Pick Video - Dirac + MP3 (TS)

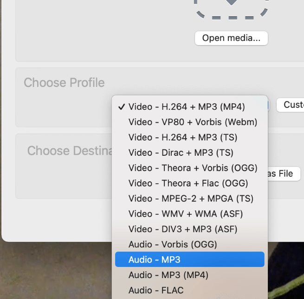(x=181, y=153)
